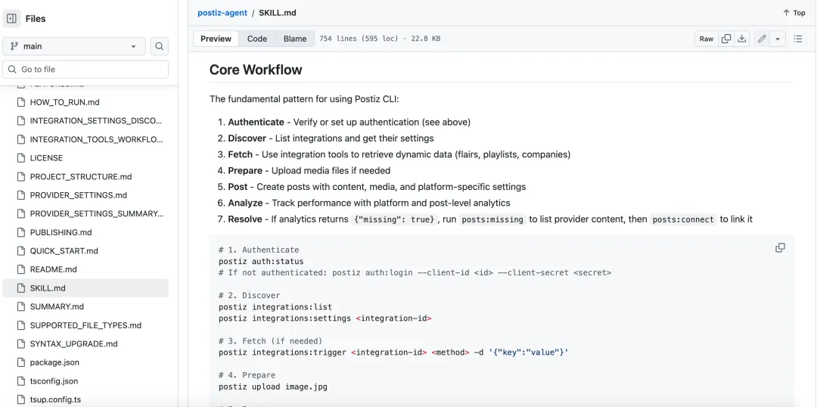
Task: Switch to the Blame tab
Action: 295,39
